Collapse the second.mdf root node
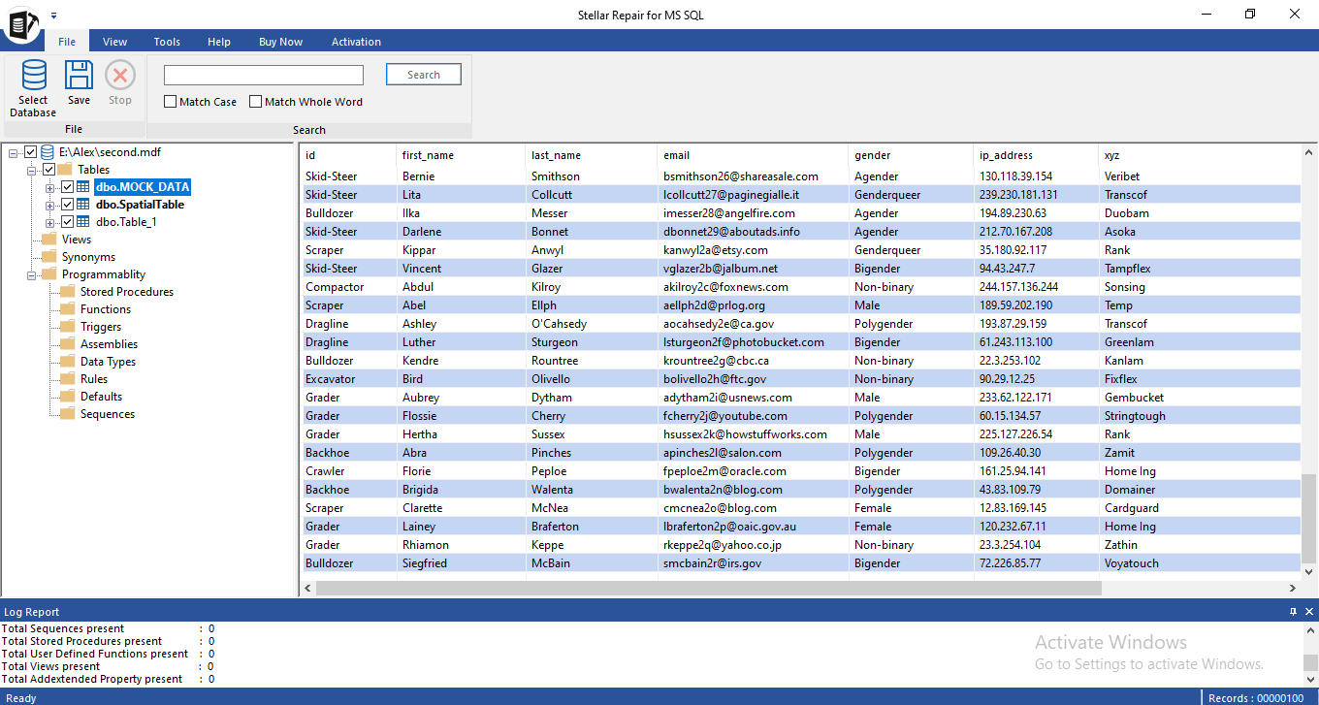1319x705 pixels. (14, 152)
